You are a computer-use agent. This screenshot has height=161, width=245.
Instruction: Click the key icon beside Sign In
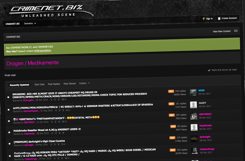point(203,19)
